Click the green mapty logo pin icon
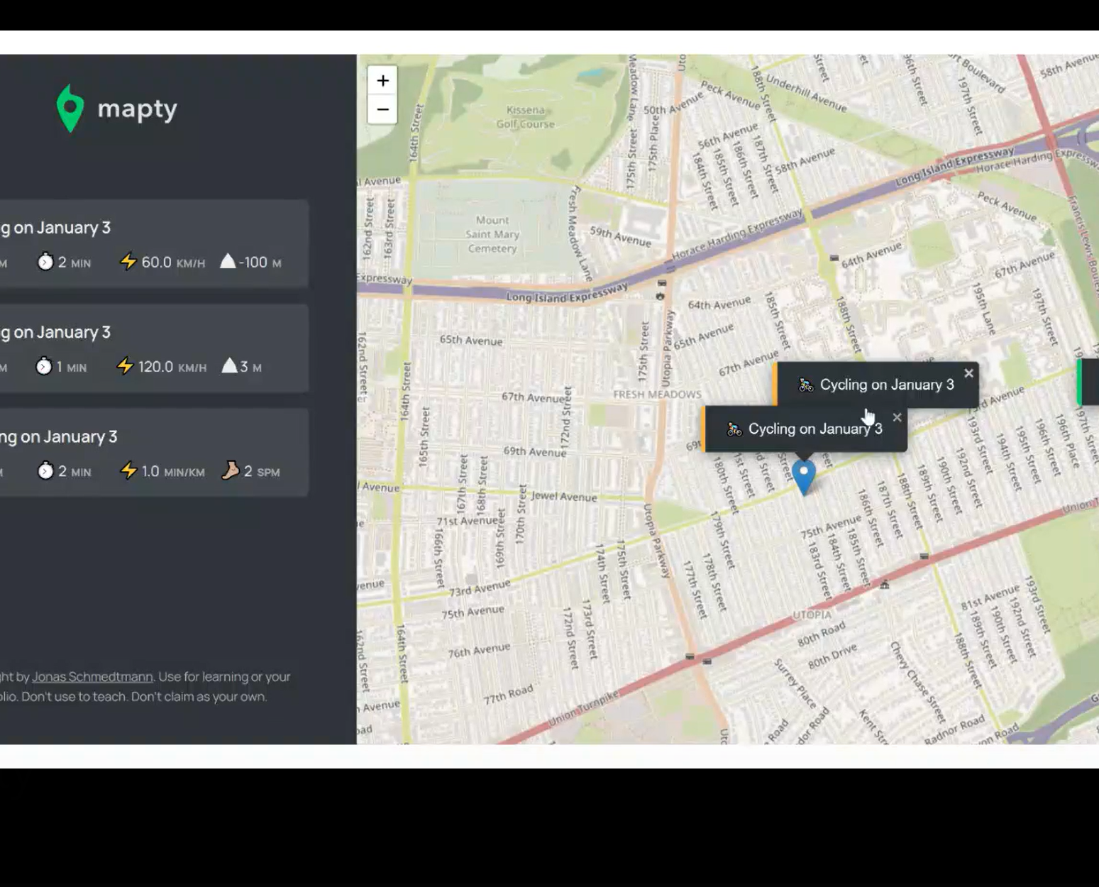The image size is (1099, 887). click(70, 109)
